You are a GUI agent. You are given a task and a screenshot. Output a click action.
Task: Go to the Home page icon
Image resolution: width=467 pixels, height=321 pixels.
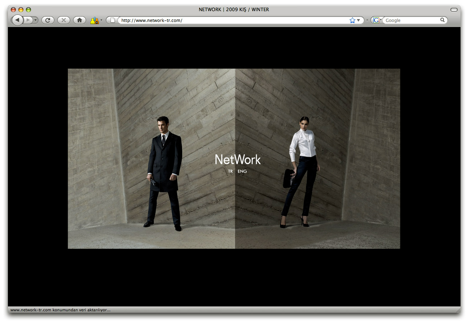tap(80, 20)
